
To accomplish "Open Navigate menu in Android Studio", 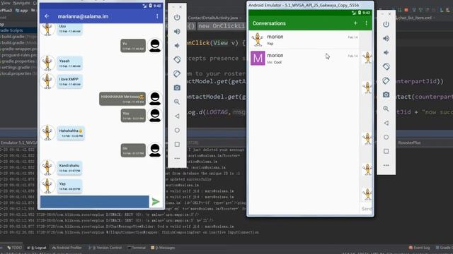I will 21,3.
